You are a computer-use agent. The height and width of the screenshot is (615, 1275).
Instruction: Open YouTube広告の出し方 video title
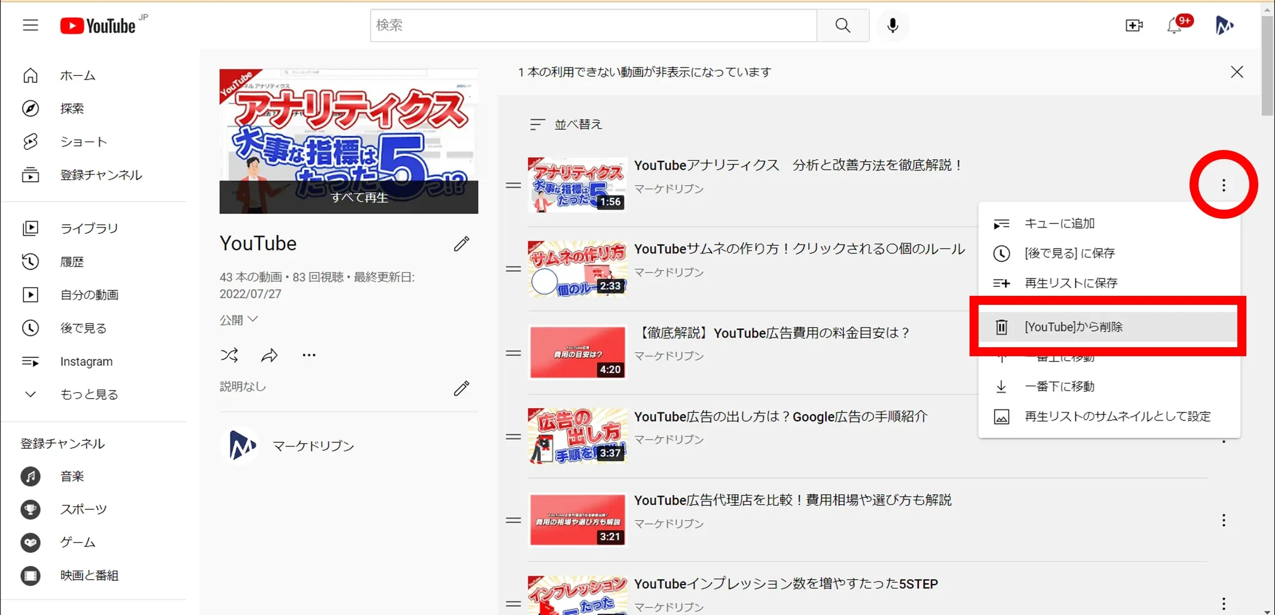click(x=781, y=417)
